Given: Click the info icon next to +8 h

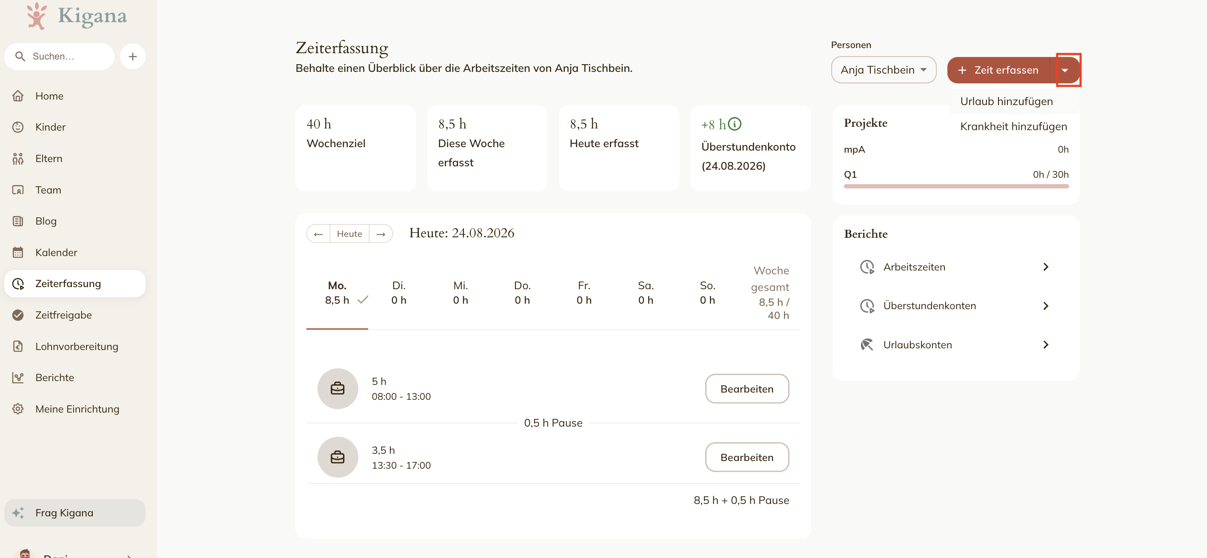Looking at the screenshot, I should point(735,124).
